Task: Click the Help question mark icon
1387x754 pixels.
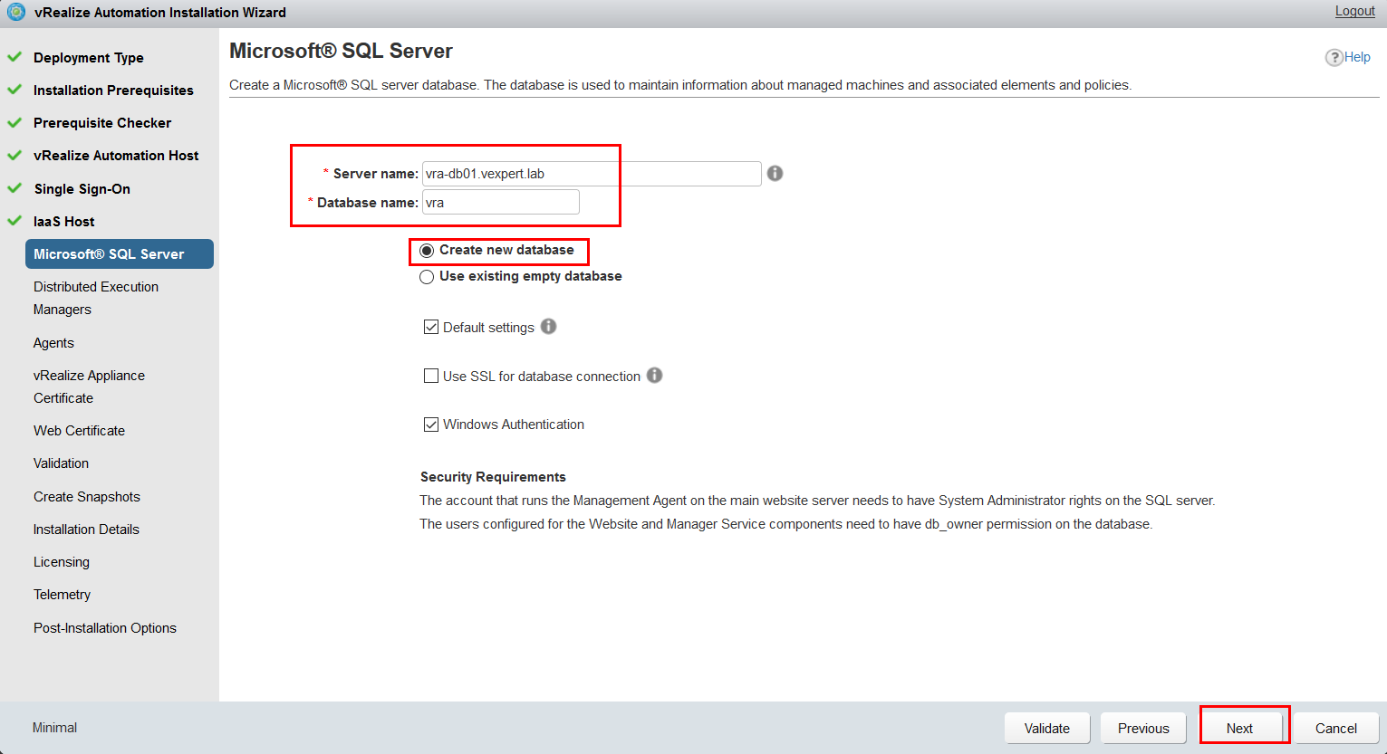Action: (1334, 57)
